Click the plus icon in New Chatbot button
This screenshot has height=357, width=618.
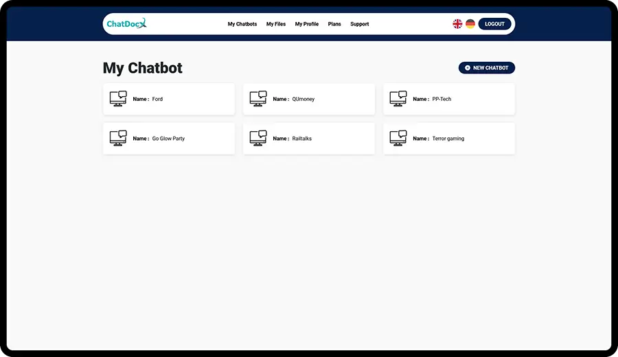[468, 68]
